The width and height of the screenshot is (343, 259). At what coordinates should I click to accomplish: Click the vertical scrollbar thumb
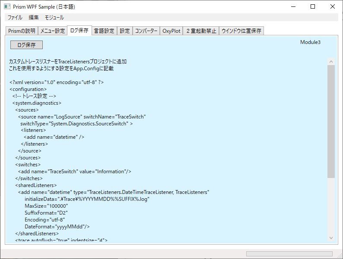(x=331, y=122)
